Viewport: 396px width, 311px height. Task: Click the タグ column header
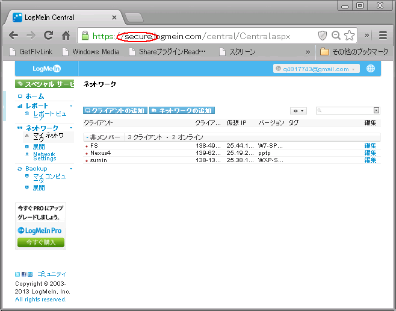[294, 123]
